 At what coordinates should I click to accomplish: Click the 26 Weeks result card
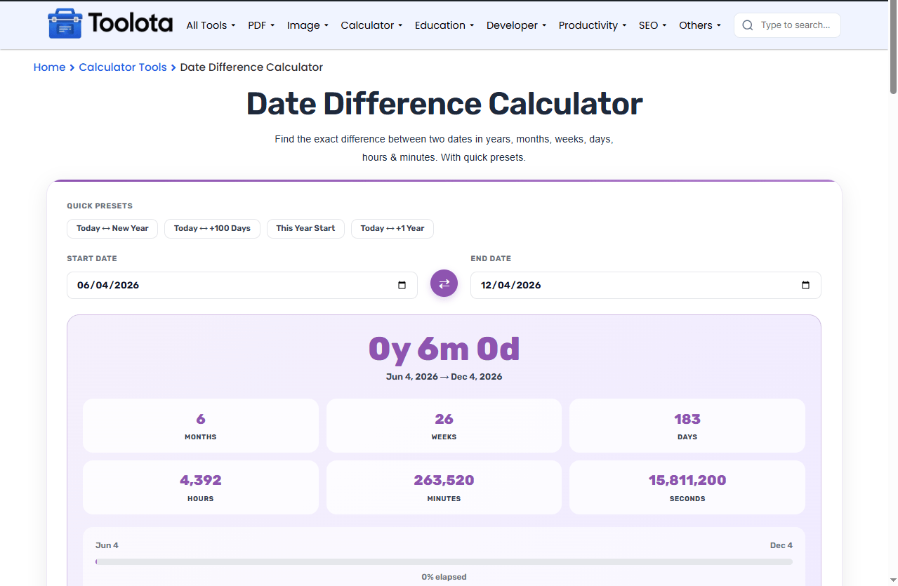[x=444, y=426]
